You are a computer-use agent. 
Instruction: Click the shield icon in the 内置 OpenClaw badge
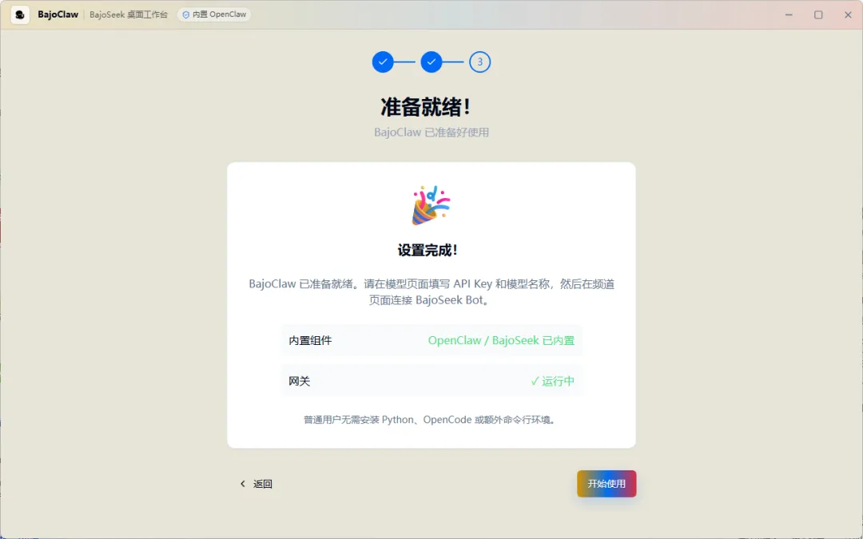[x=186, y=15]
